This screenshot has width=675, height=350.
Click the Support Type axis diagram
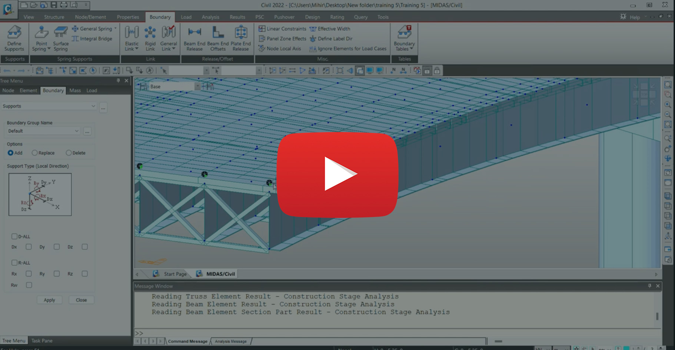click(40, 194)
